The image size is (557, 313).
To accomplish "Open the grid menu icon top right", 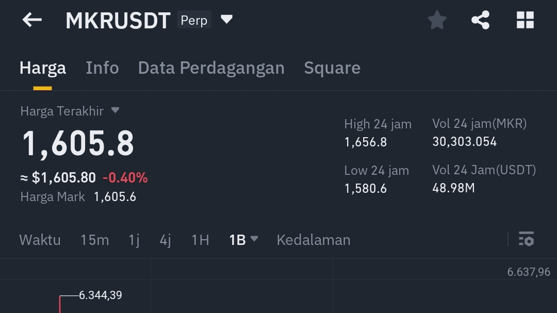I will [x=525, y=20].
